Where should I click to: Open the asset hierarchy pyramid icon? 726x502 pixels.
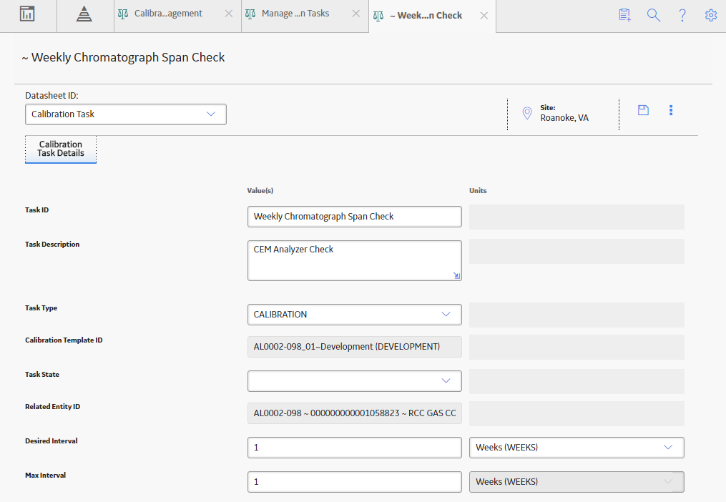[84, 14]
